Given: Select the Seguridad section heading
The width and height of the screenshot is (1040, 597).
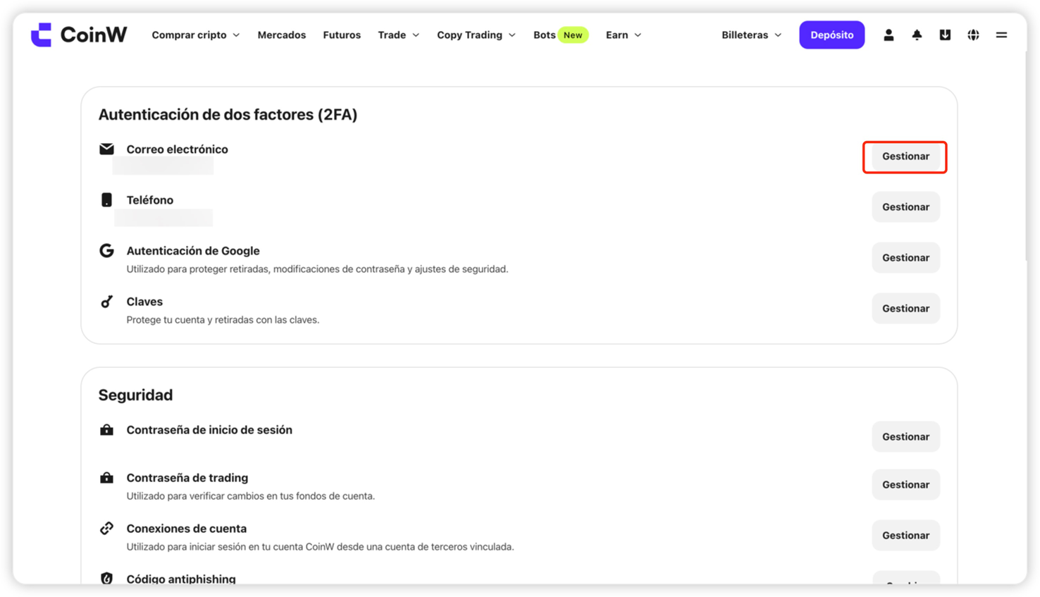Looking at the screenshot, I should click(135, 395).
